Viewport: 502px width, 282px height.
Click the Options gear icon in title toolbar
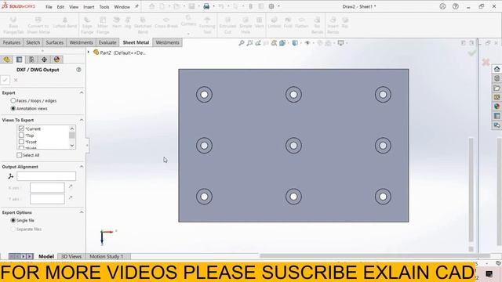pyautogui.click(x=271, y=6)
